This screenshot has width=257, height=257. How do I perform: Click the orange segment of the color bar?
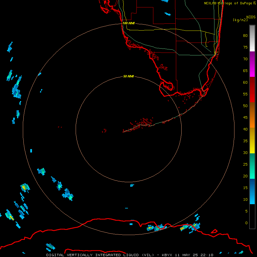[252, 115]
